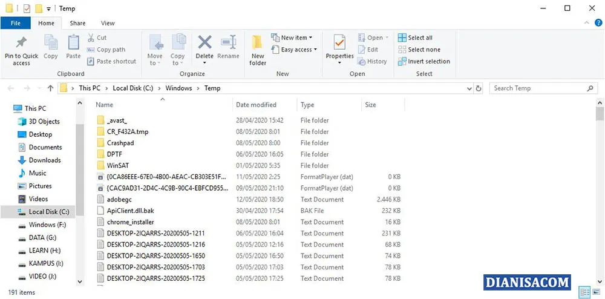Open the Copy to menu
The width and height of the screenshot is (605, 299).
(x=178, y=50)
